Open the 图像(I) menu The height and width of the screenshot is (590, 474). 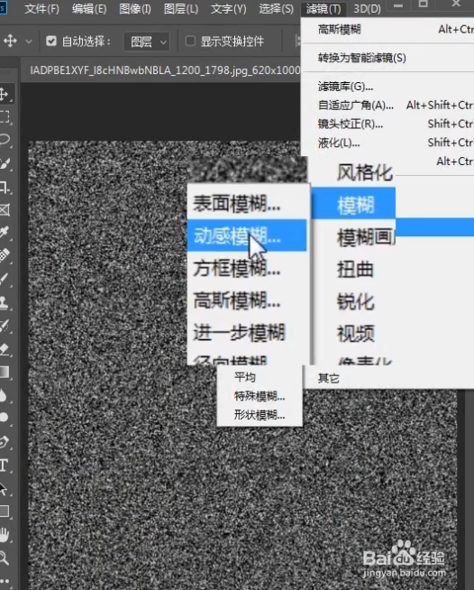pos(135,9)
